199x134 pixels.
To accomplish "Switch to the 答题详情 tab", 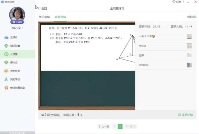I will point(60,17).
